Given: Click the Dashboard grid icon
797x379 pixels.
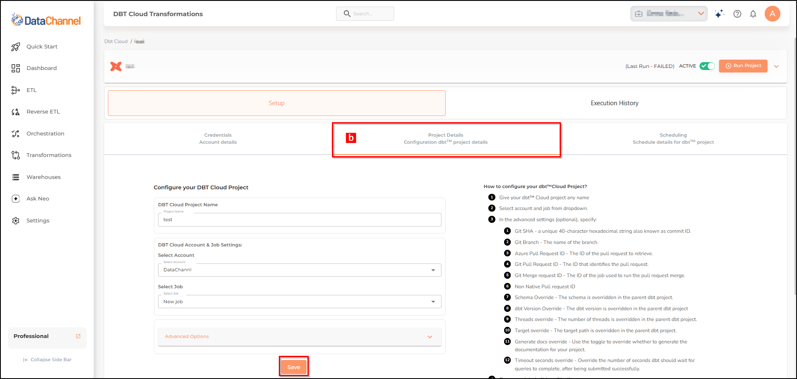Looking at the screenshot, I should pos(16,68).
